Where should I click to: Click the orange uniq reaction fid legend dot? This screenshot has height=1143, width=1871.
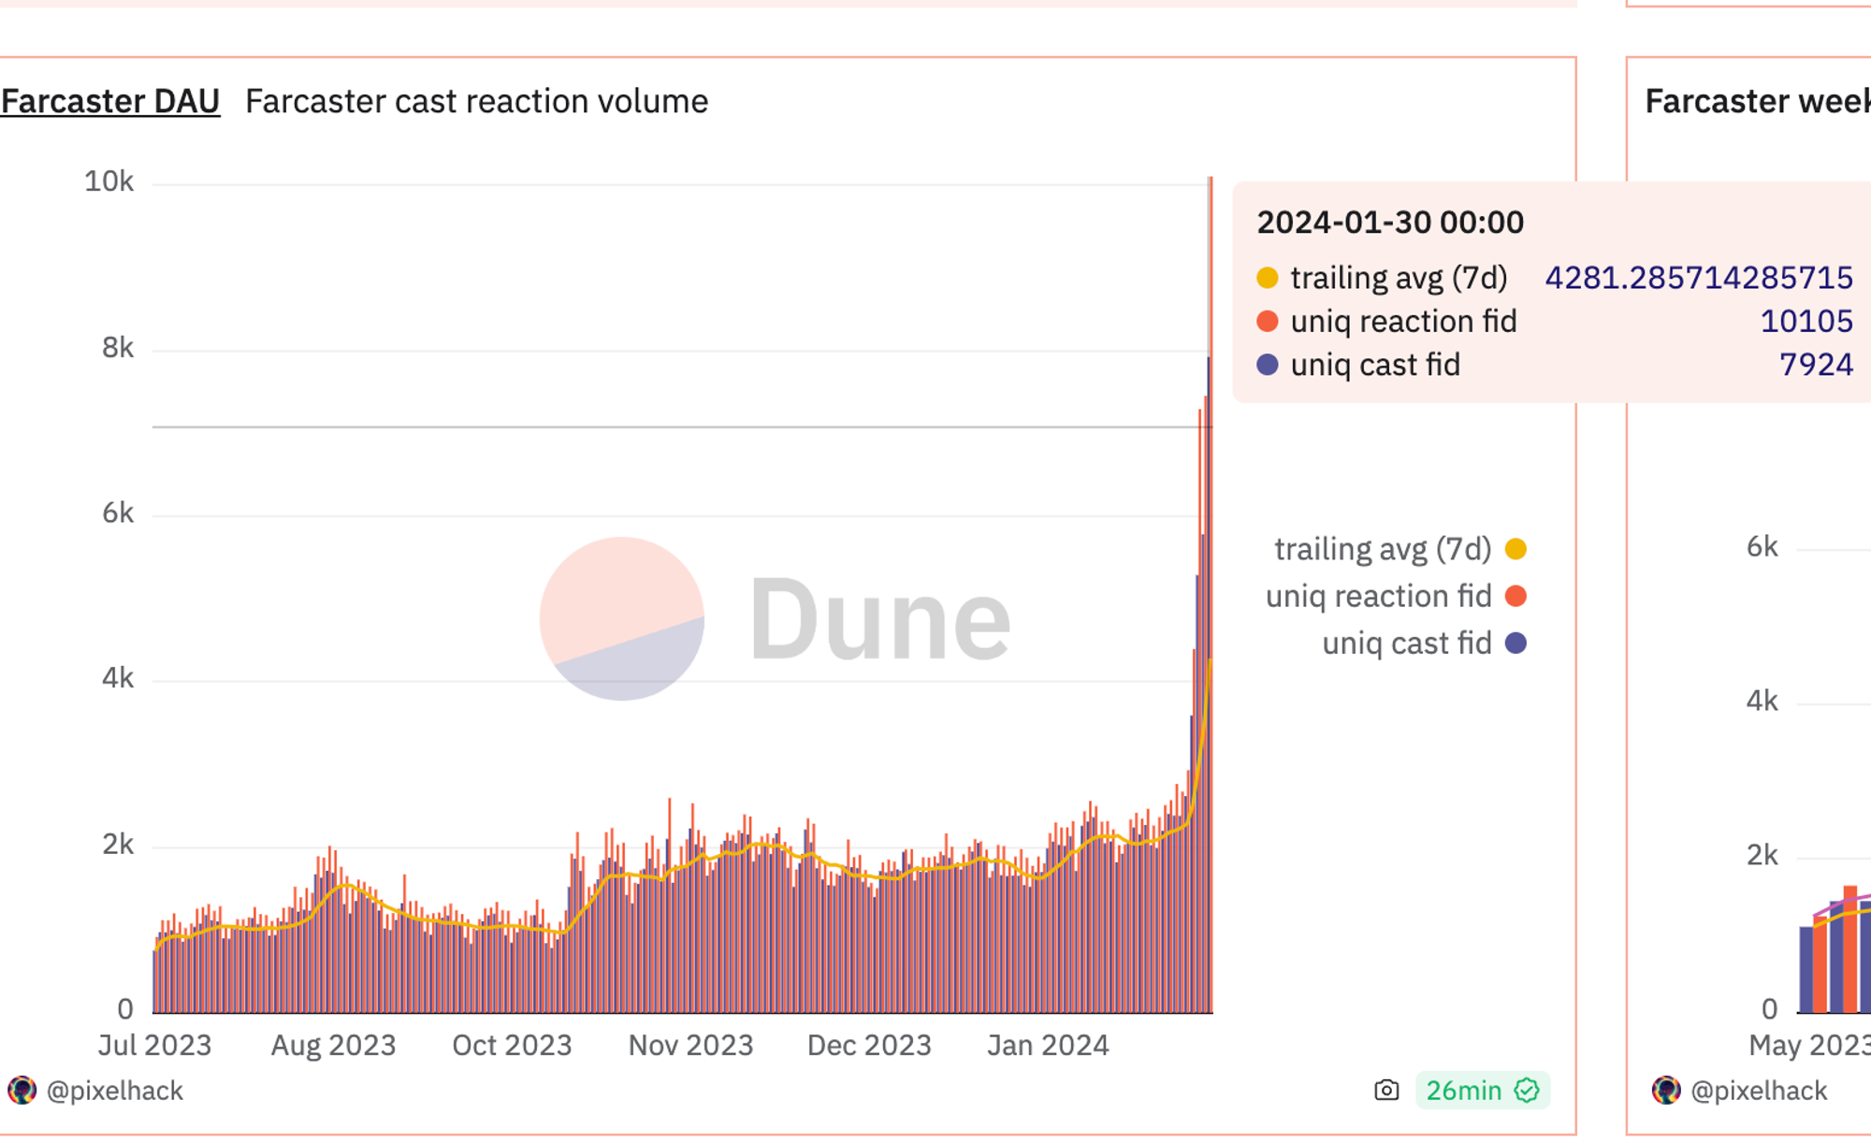1516,596
